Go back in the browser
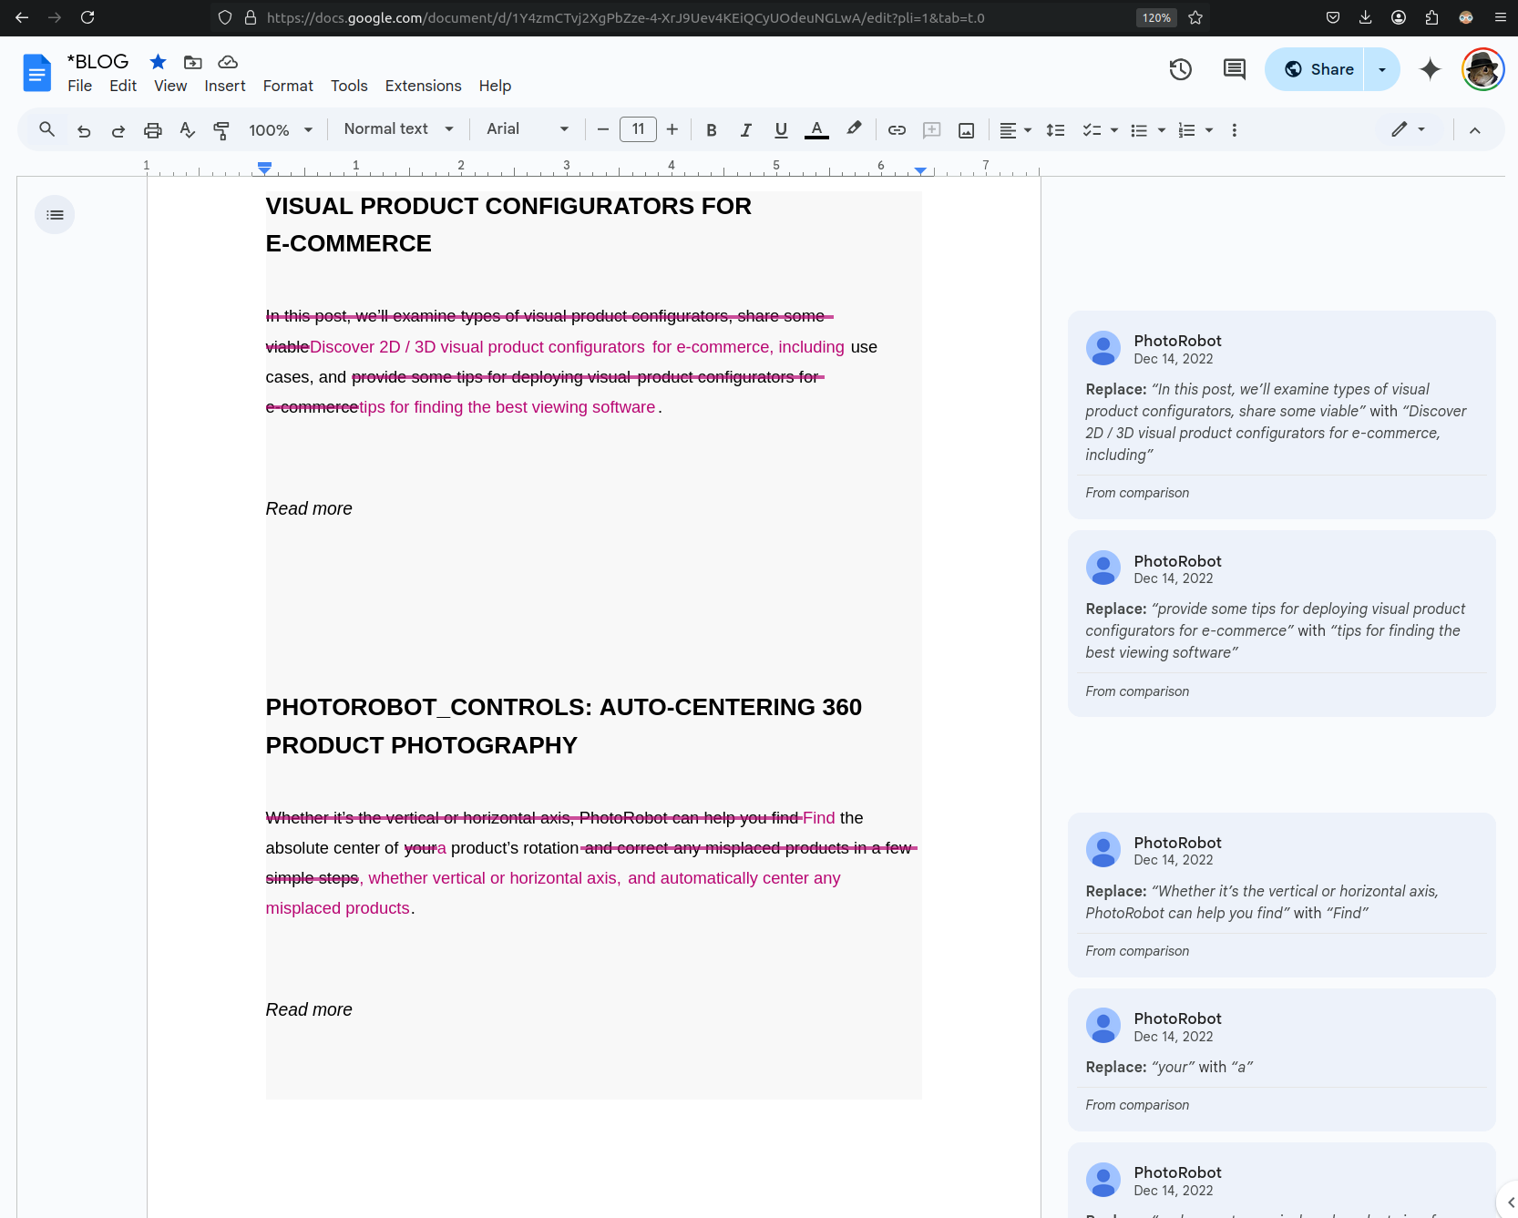 click(22, 17)
